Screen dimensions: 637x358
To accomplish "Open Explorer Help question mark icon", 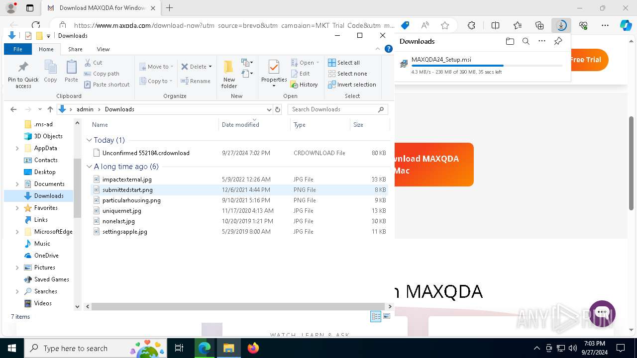I will tap(389, 49).
